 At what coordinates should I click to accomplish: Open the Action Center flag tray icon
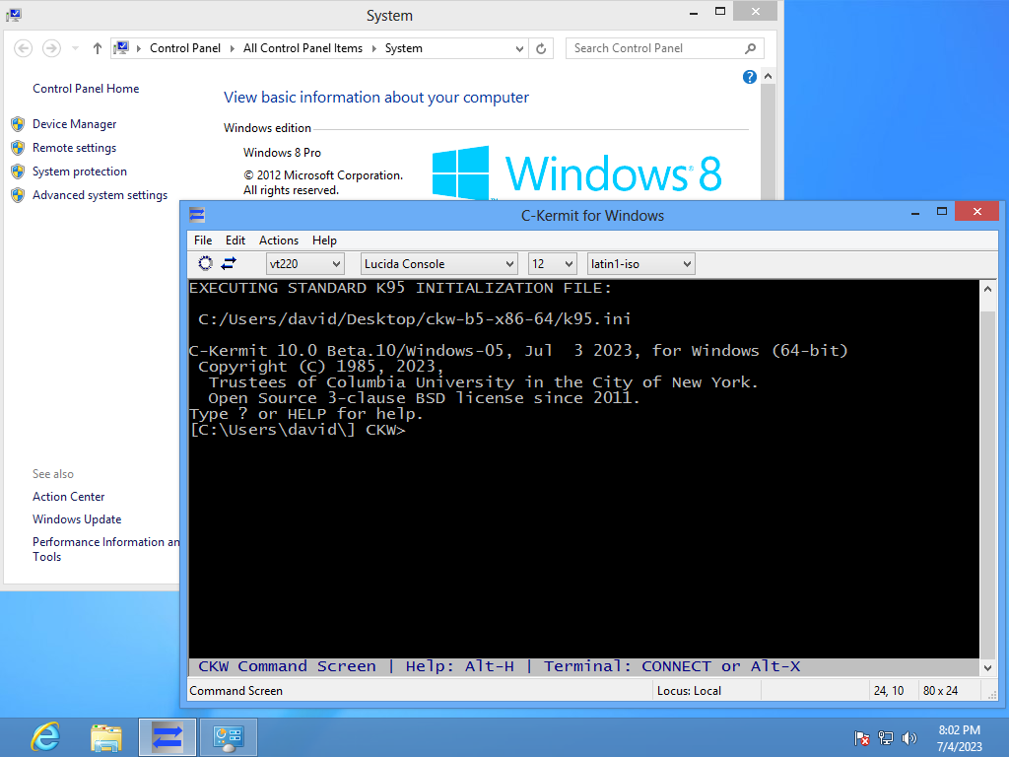[861, 737]
